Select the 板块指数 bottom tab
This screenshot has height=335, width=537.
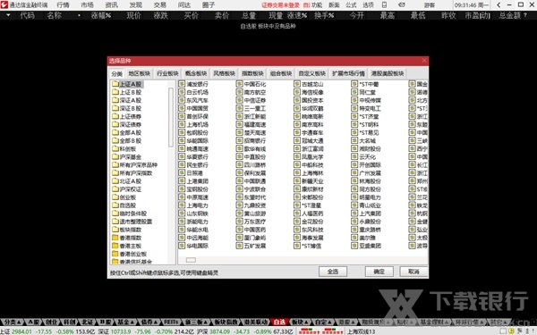tap(226, 322)
